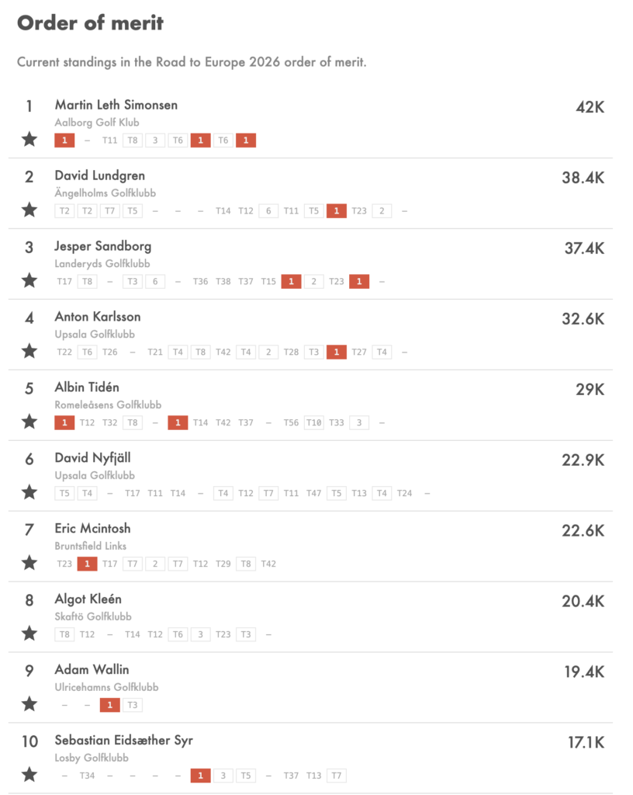Select Jesper Sandborg's 37.4K points total
633x795 pixels.
click(584, 248)
